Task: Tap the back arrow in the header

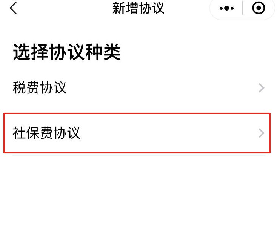Action: [x=13, y=8]
